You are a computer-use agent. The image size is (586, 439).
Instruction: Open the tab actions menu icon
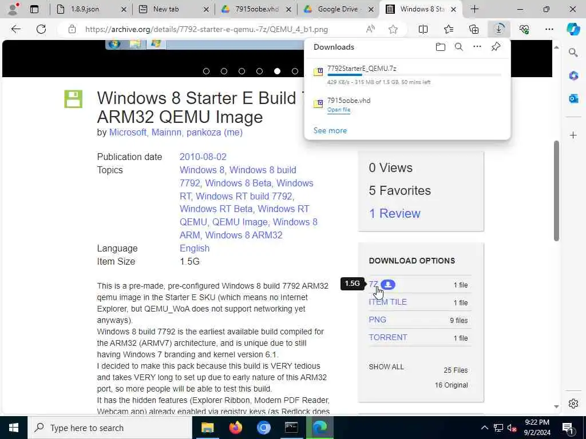point(34,9)
